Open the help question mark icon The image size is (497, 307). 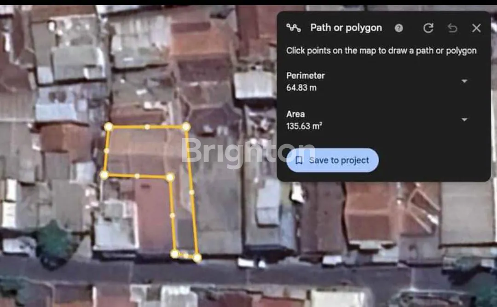[x=399, y=28]
